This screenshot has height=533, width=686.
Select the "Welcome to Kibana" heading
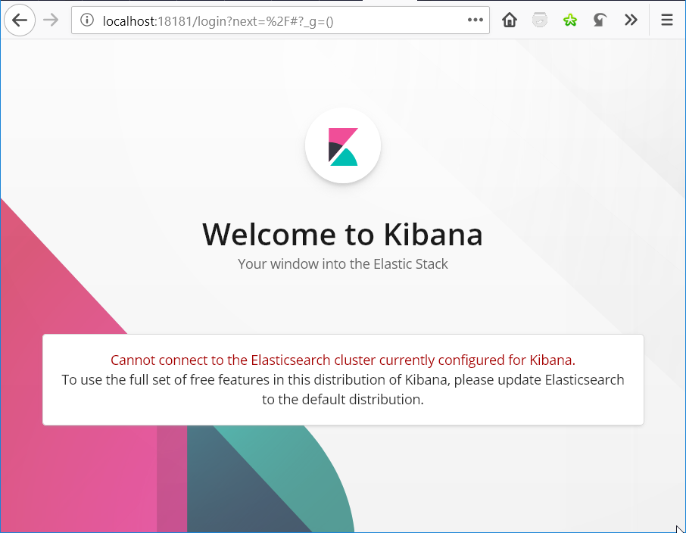click(342, 235)
